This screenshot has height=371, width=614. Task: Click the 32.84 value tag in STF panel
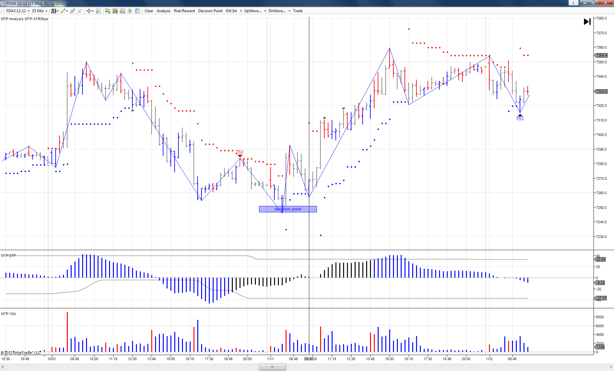tap(601, 259)
